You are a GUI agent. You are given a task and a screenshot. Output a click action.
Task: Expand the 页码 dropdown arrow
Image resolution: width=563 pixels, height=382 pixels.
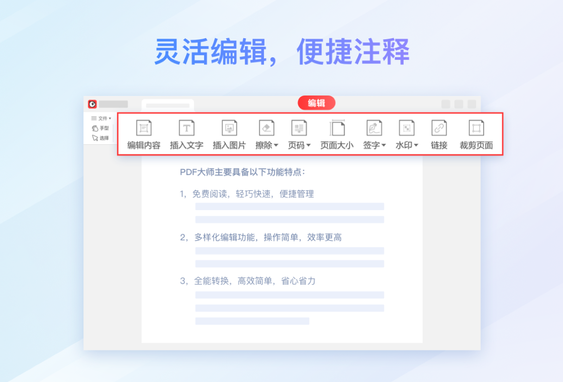click(x=309, y=145)
